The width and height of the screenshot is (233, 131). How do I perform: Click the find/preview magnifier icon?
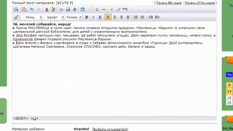pos(16,9)
